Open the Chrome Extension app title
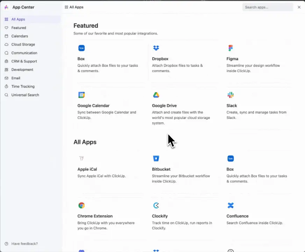The height and width of the screenshot is (252, 305). click(95, 216)
